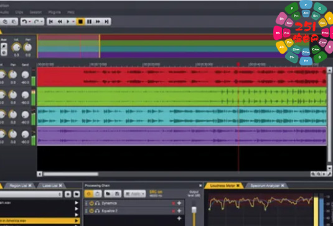This screenshot has width=333, height=226.
Task: Click the Send knob of the cyan track
Action: pos(26,115)
